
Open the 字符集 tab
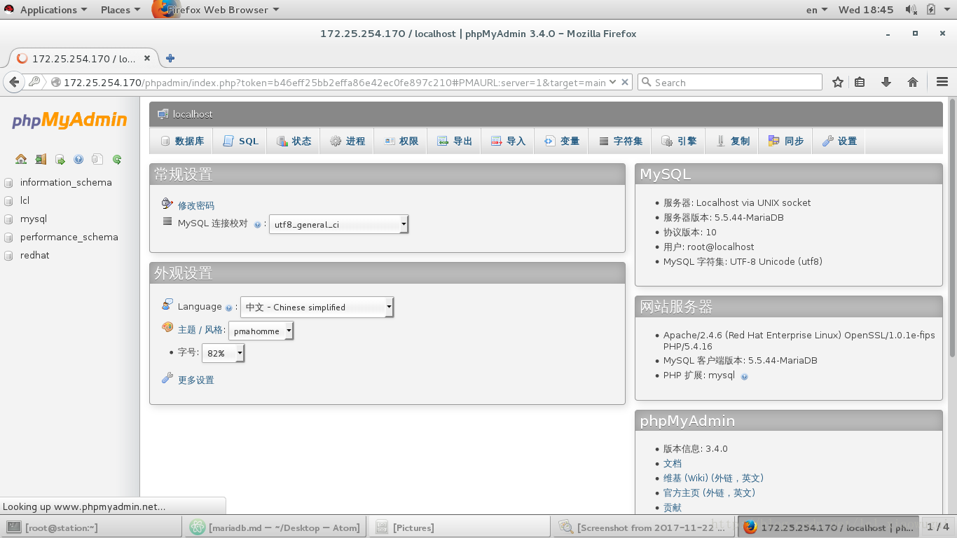point(621,141)
